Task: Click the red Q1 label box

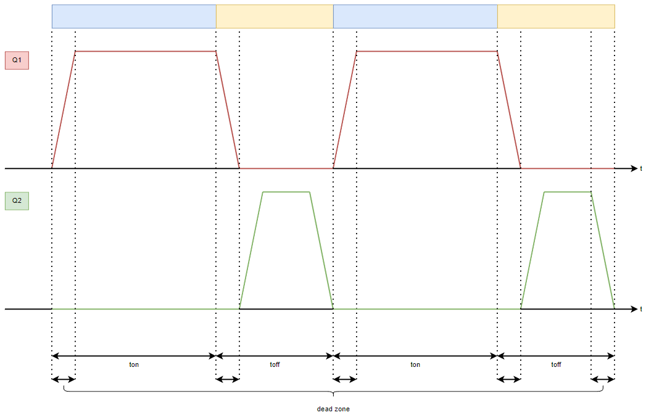Action: click(x=17, y=60)
